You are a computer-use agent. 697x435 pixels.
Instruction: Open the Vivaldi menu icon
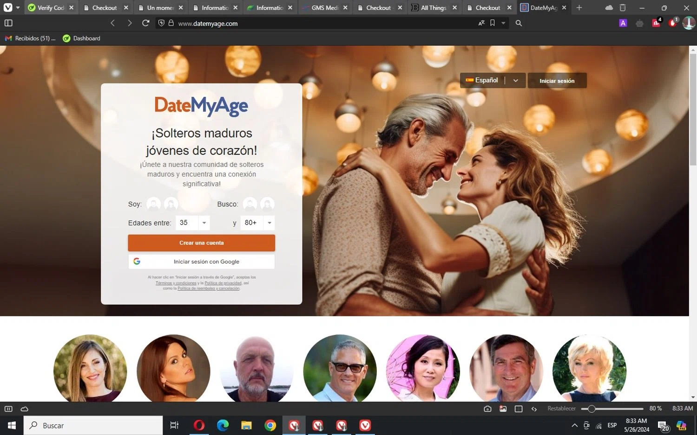point(8,7)
